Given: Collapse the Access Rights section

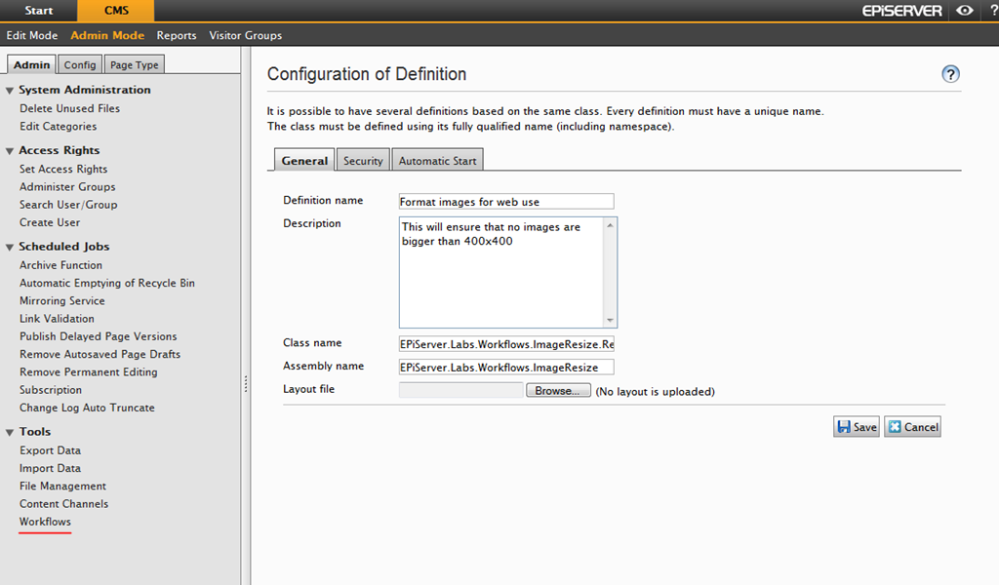Looking at the screenshot, I should click(x=10, y=151).
